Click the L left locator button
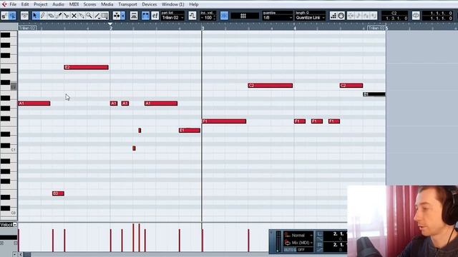This screenshot has height=257, width=458. (320, 234)
